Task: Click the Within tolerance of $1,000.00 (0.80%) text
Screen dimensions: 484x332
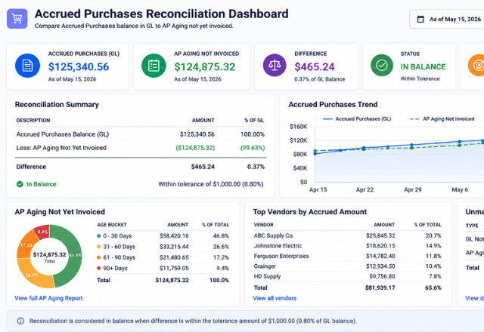Action: tap(211, 184)
